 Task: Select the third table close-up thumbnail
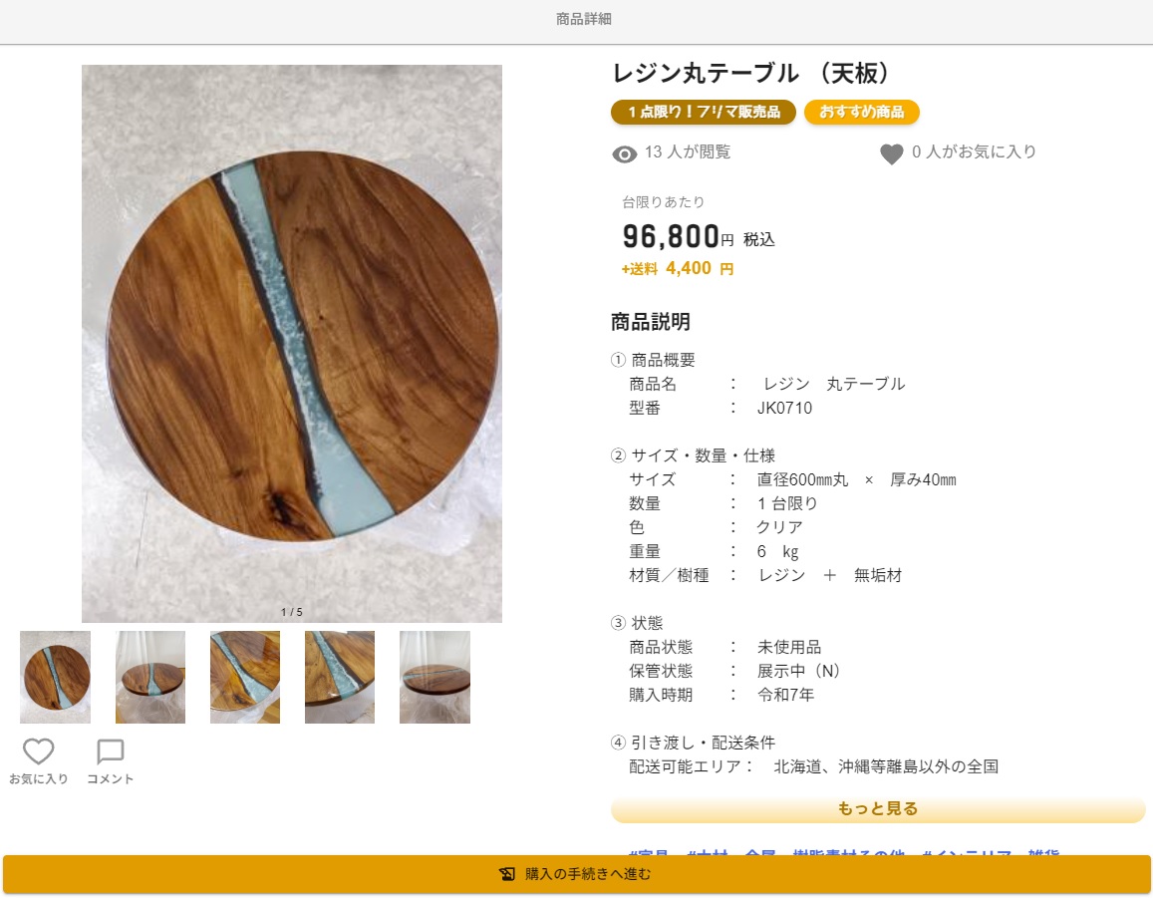click(245, 677)
